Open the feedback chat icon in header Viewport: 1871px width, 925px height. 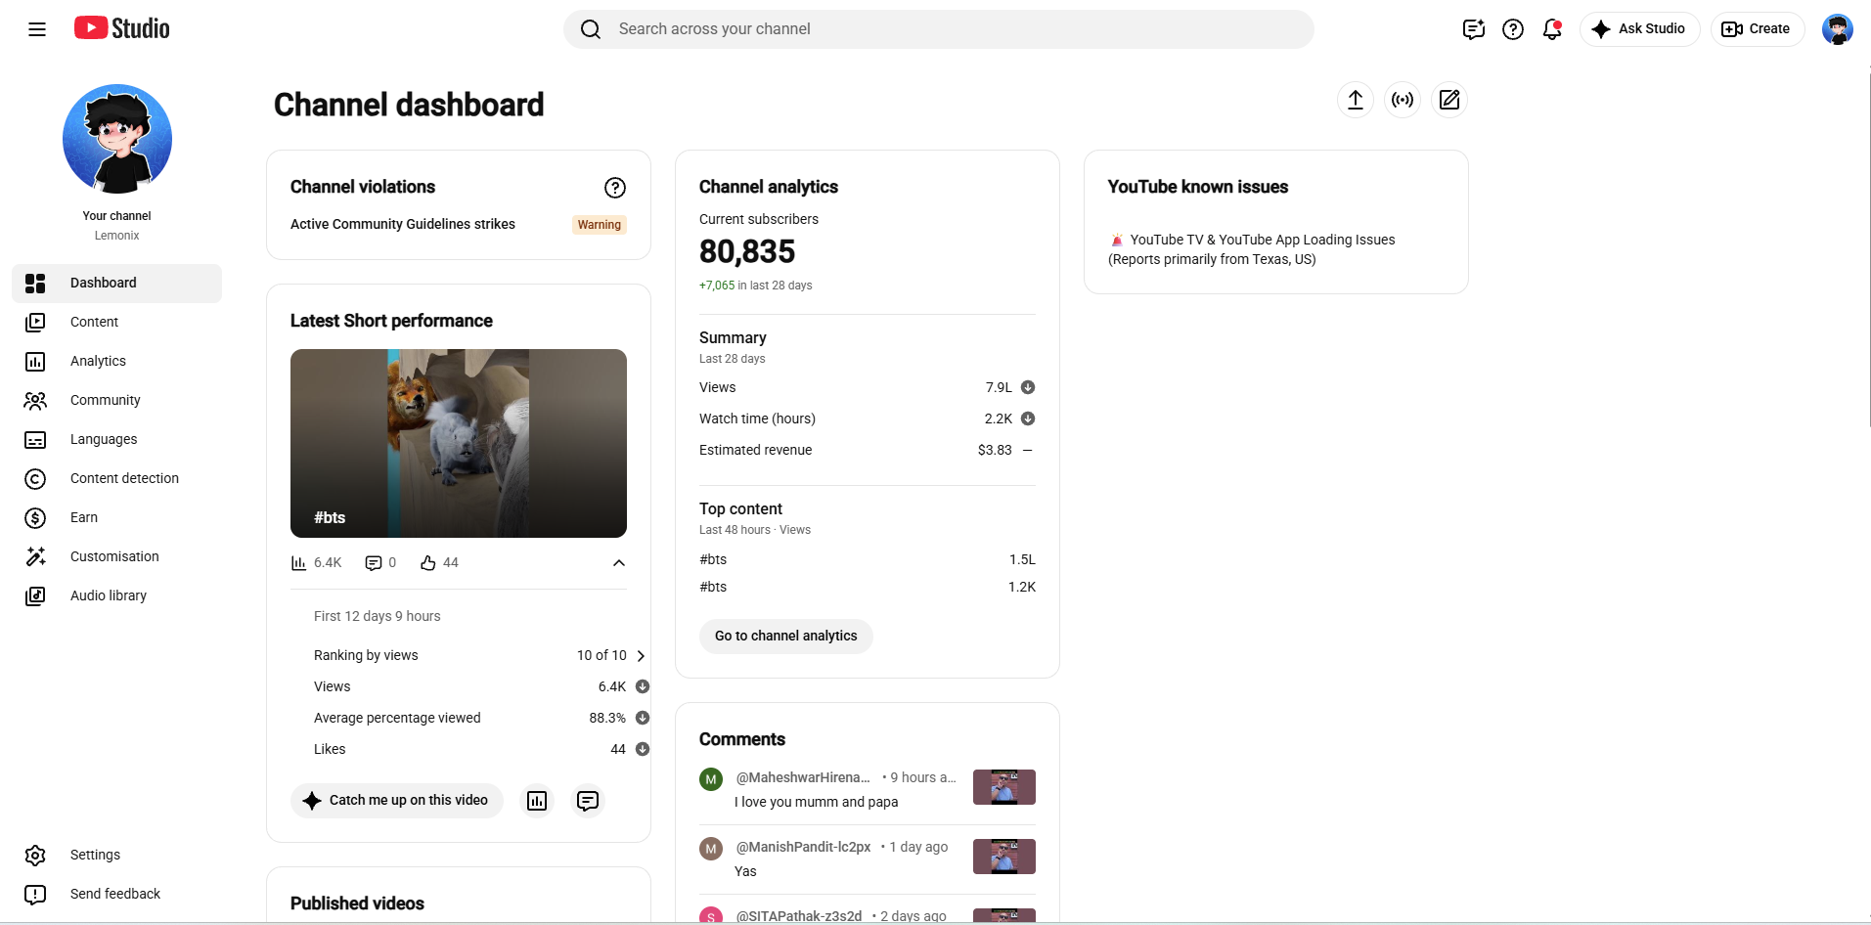(1474, 29)
